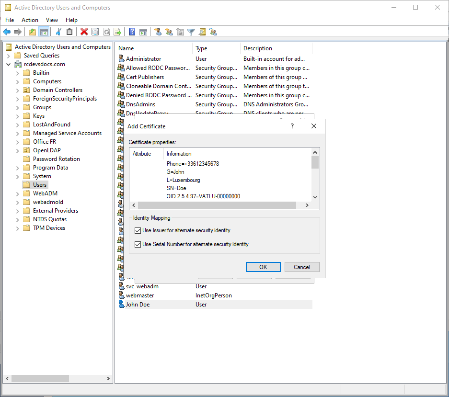Screen dimensions: 449x397
Task: Sort list by Description column header
Action: pyautogui.click(x=276, y=48)
